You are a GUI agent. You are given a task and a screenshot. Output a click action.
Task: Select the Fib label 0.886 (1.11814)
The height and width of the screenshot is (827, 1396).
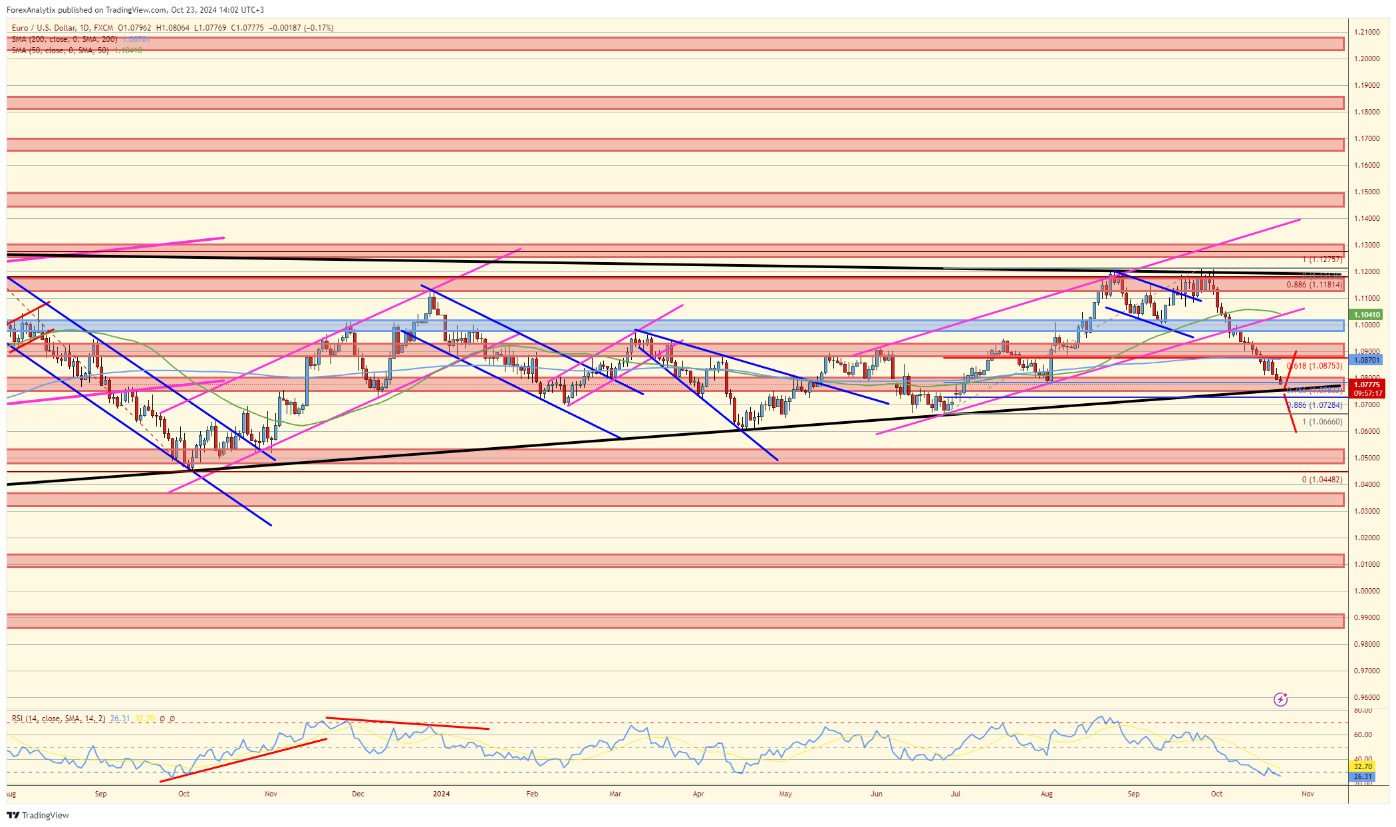[1314, 285]
